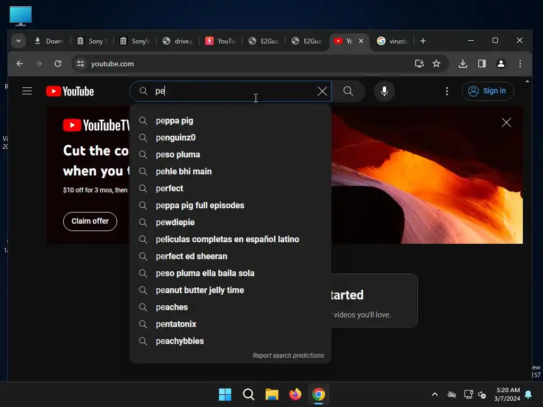Go forward in Chrome browser

(x=38, y=64)
